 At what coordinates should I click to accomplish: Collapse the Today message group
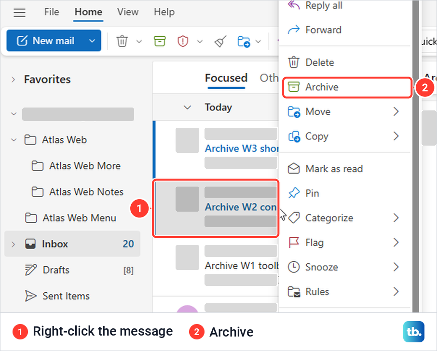188,108
